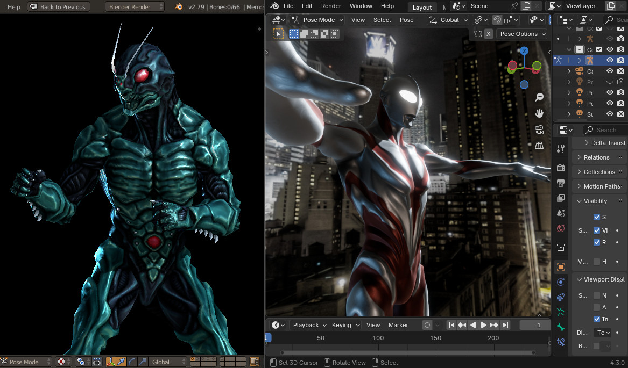Enable the 'H' holdout mask checkbox

[597, 262]
